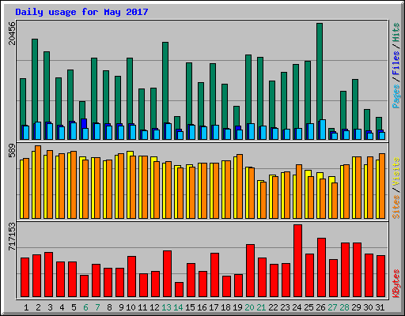Click the y-axis value 717153
Screen dimensions: 405x316
12,236
